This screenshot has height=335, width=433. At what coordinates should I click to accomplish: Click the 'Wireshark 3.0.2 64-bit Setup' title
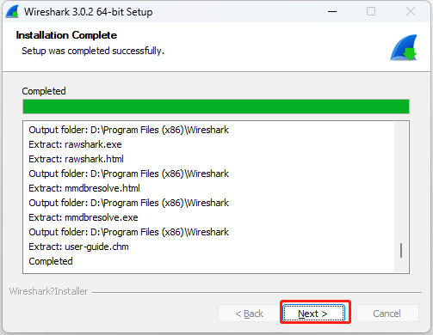pos(89,12)
